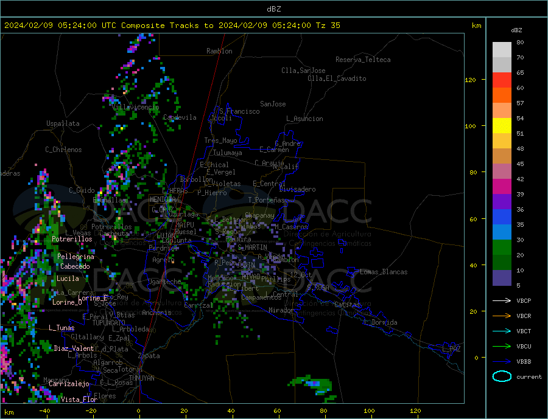The height and width of the screenshot is (419, 548).
Task: Click the blue VBBB arrow in legend
Action: (502, 361)
